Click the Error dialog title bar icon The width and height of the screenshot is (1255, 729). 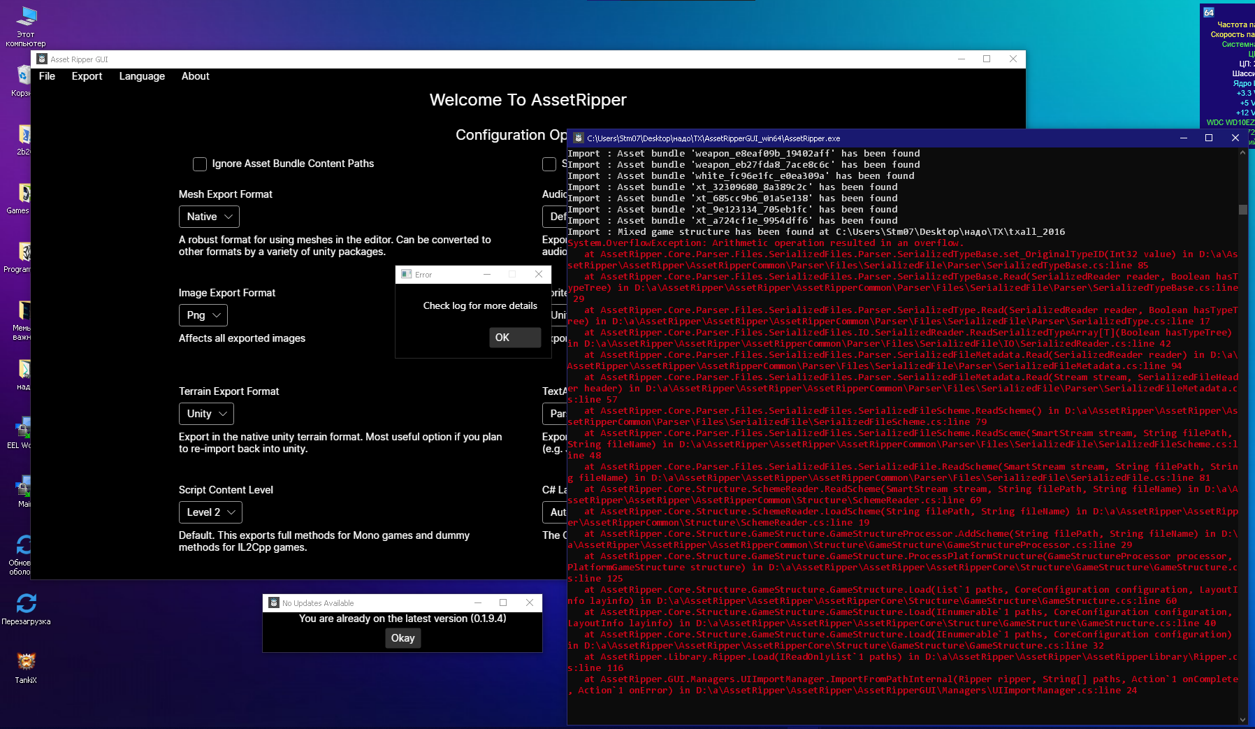[406, 274]
